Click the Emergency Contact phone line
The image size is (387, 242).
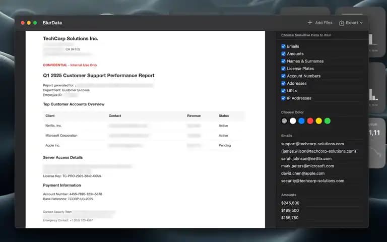click(x=68, y=220)
